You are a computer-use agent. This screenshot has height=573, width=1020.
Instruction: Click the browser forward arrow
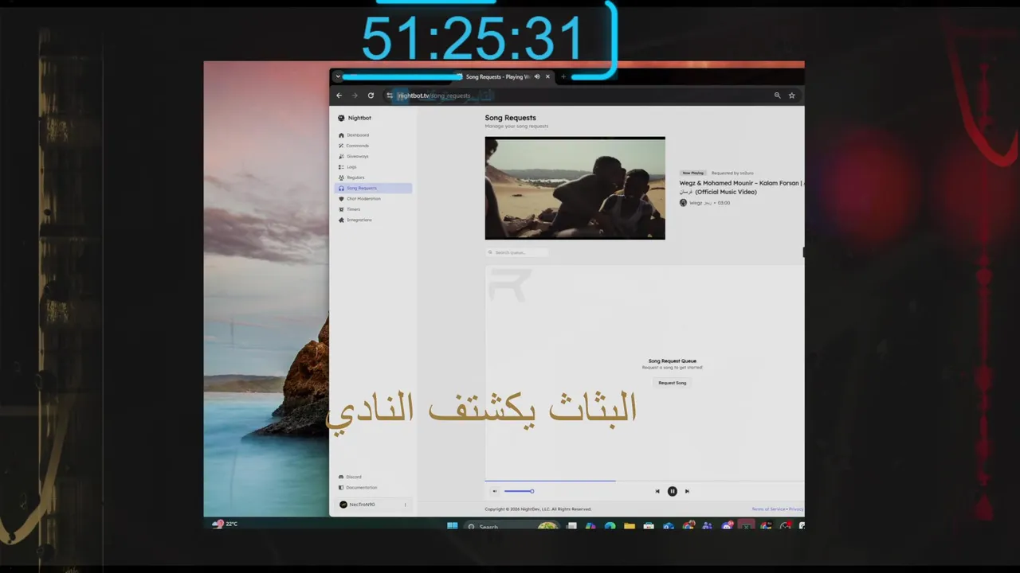tap(355, 95)
